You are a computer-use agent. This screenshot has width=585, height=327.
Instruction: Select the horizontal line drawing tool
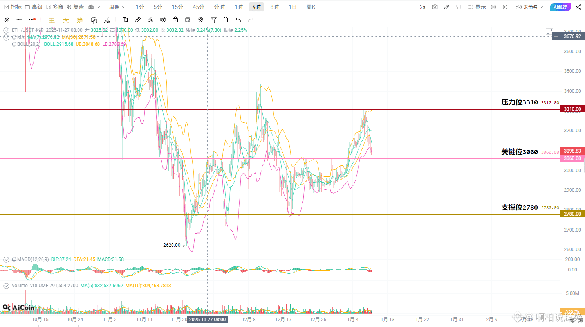click(19, 20)
